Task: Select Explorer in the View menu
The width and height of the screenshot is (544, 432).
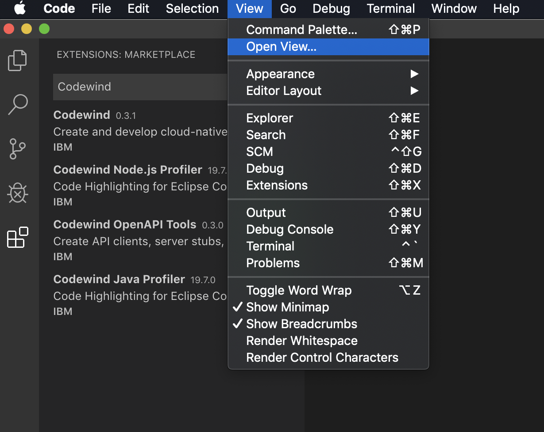Action: click(x=328, y=118)
